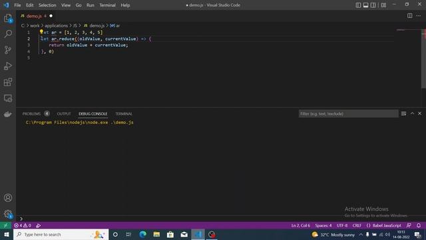Screen dimensions: 426x240
Task: Maximize the panel with chevron up
Action: click(x=412, y=113)
